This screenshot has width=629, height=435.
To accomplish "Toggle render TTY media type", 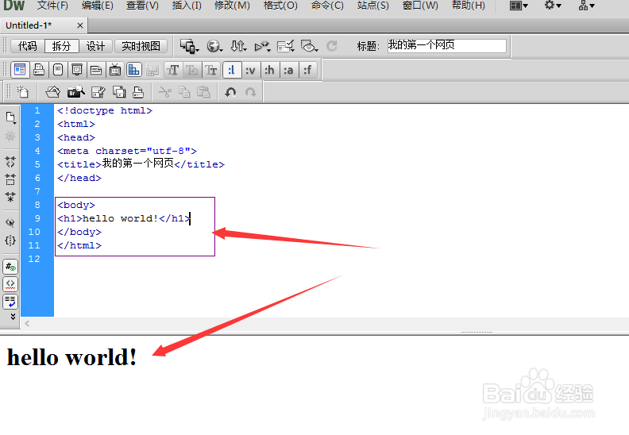I will click(96, 70).
